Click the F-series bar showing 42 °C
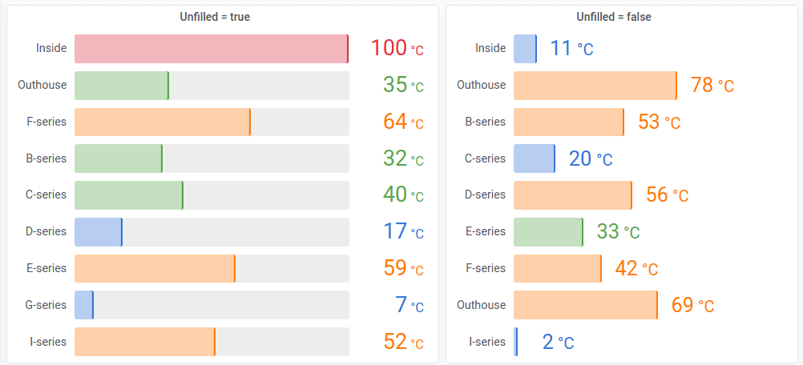803x365 pixels. (x=557, y=269)
